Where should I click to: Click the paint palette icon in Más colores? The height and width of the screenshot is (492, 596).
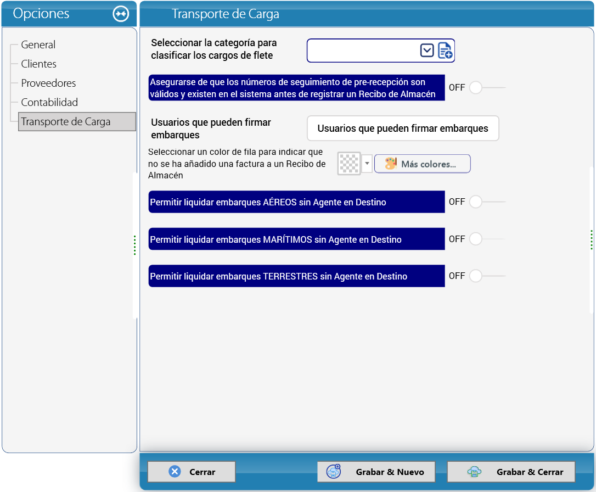click(x=391, y=164)
